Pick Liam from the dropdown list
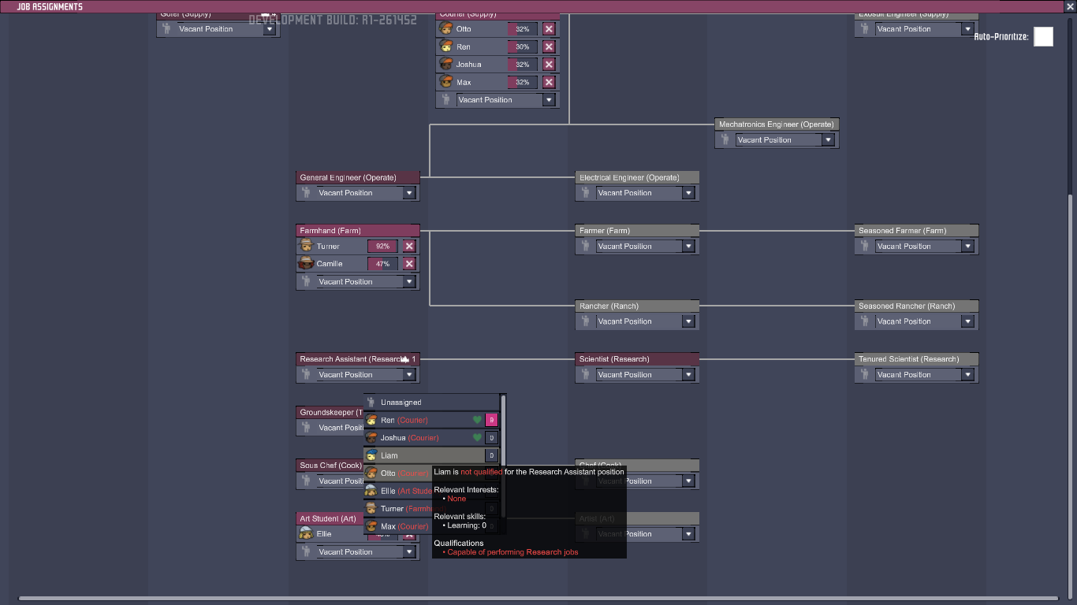This screenshot has height=605, width=1077. pos(431,455)
